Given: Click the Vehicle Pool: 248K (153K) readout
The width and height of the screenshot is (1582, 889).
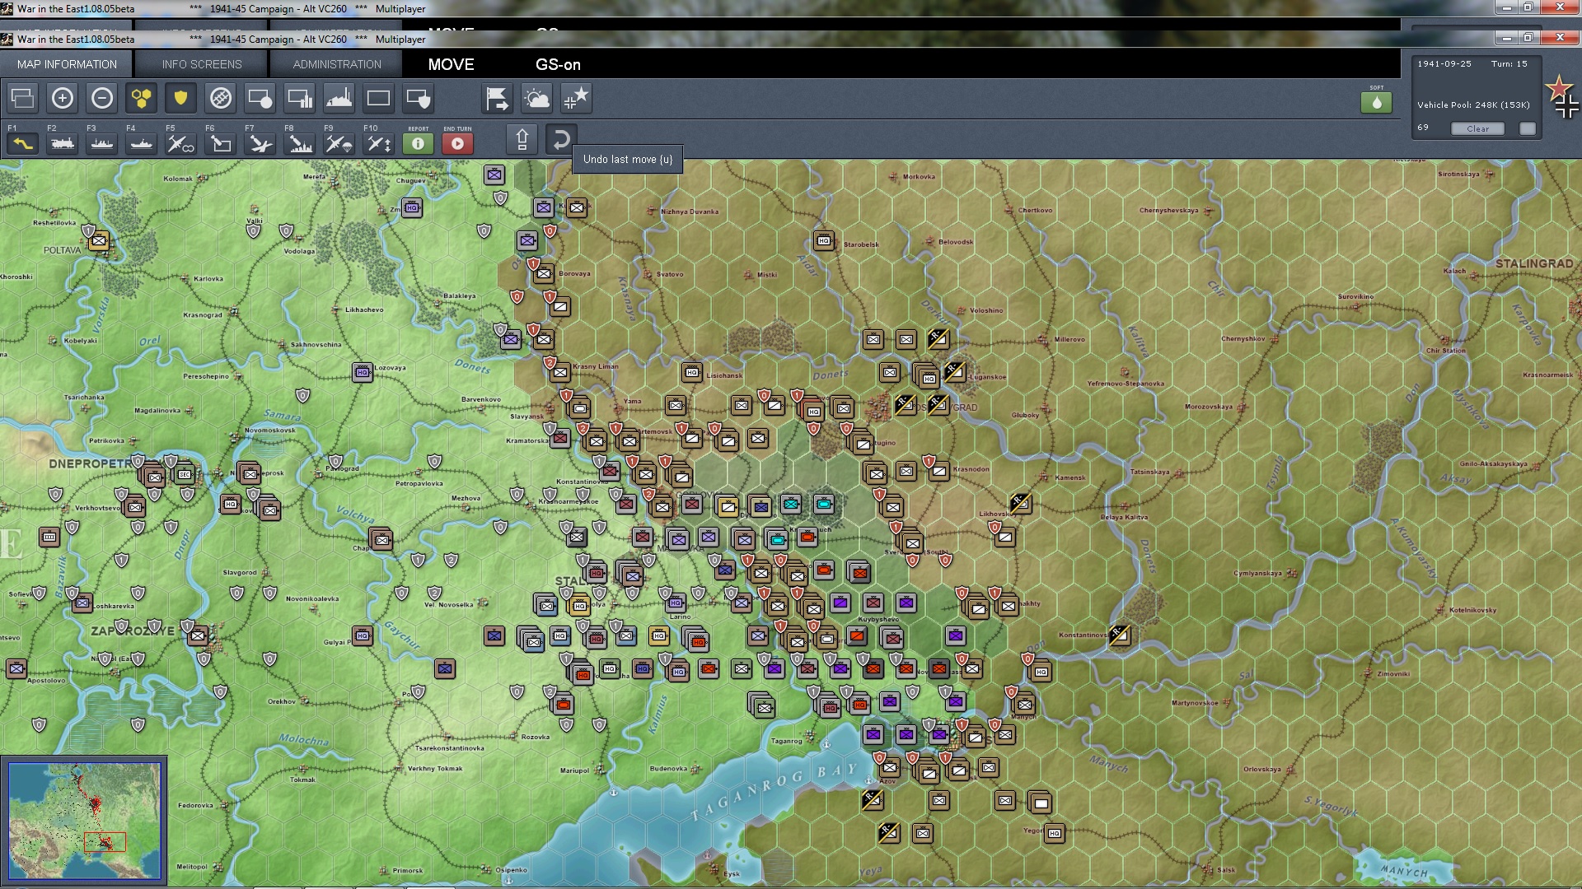Looking at the screenshot, I should tap(1473, 105).
